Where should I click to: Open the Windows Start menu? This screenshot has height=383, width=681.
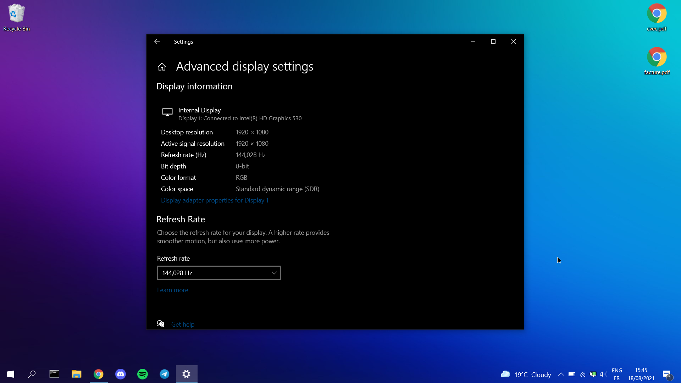click(x=11, y=374)
